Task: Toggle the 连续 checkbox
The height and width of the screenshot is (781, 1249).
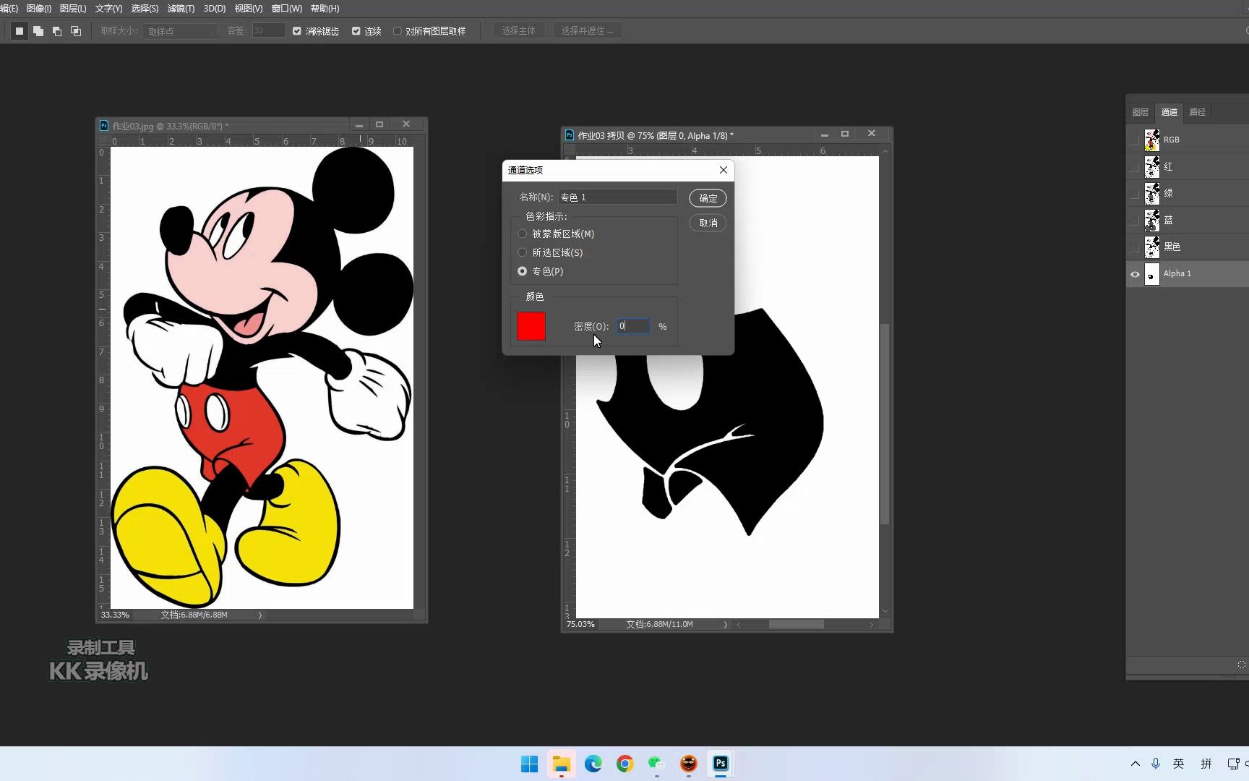Action: coord(356,31)
